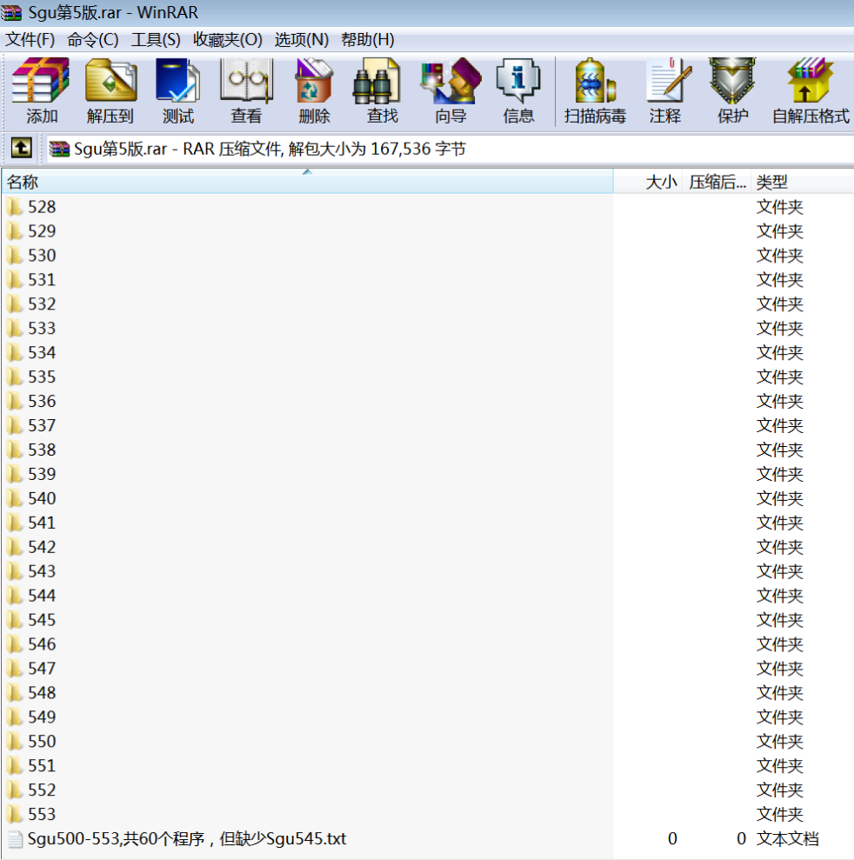Image resolution: width=854 pixels, height=860 pixels.
Task: Open the Options (选项) menu
Action: pyautogui.click(x=302, y=39)
